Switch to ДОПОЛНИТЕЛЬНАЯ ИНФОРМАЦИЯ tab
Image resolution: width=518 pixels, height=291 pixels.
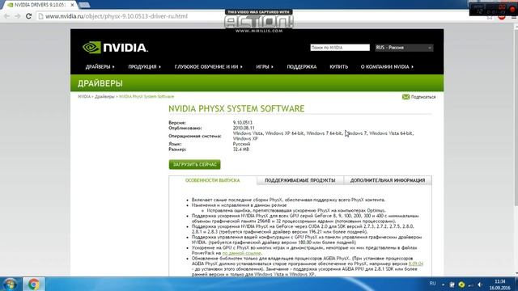(388, 180)
